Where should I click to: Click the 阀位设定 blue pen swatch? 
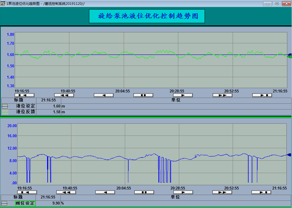click(5, 203)
